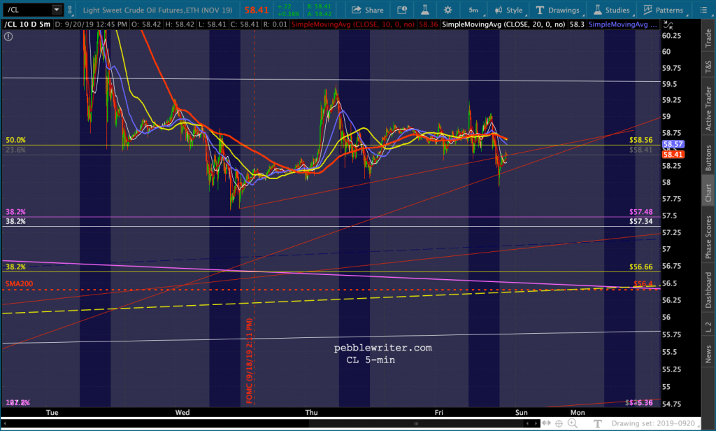The width and height of the screenshot is (716, 431).
Task: Open chart settings gear icon
Action: [x=448, y=10]
